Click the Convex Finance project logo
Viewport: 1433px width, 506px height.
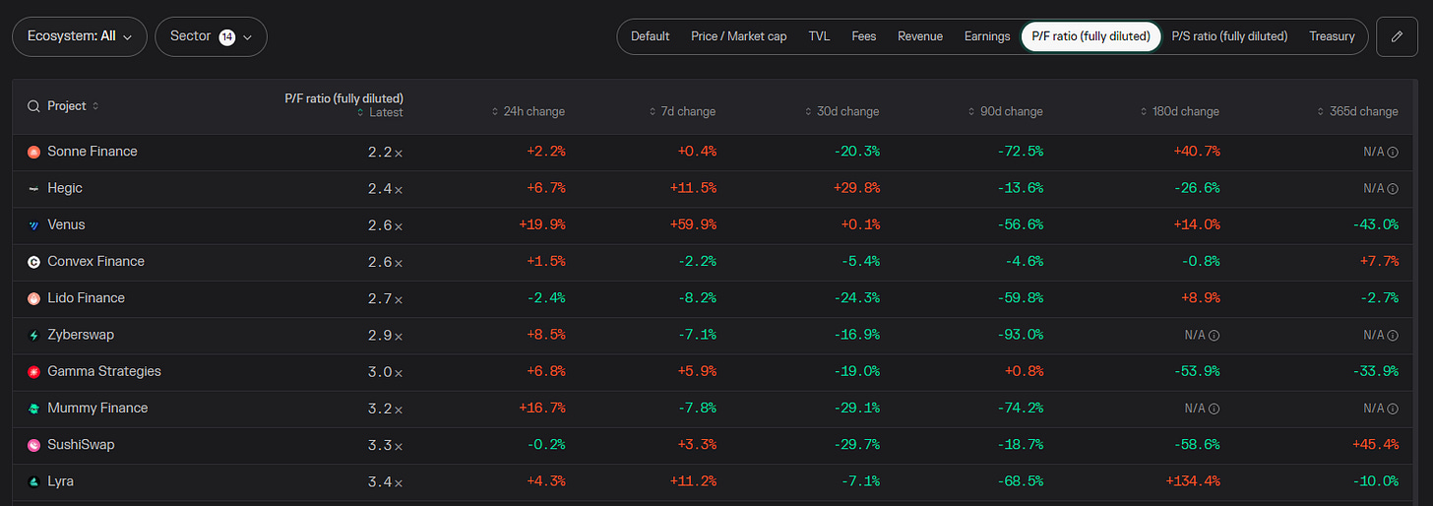(33, 262)
